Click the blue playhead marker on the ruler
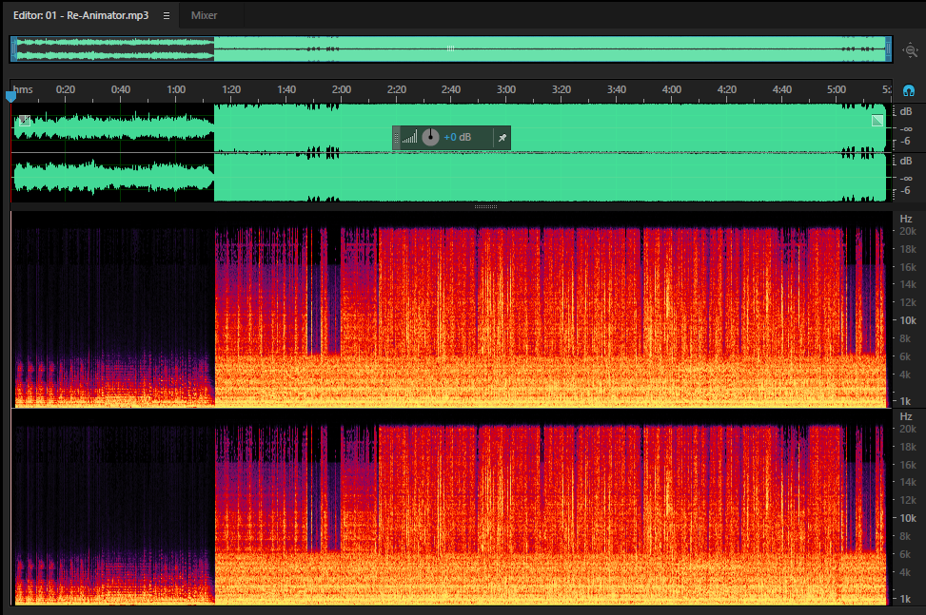The height and width of the screenshot is (615, 926). 10,96
